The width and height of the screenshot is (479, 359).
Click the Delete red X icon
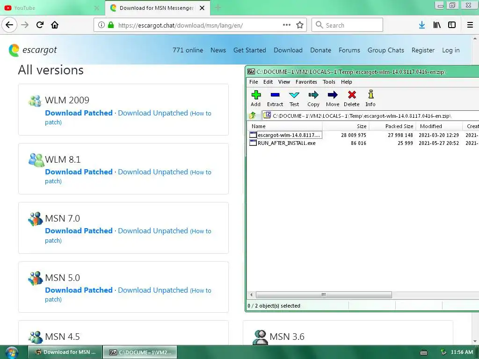click(x=352, y=95)
